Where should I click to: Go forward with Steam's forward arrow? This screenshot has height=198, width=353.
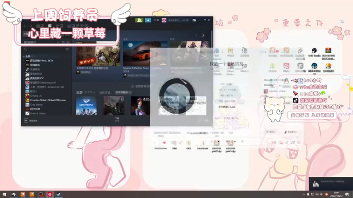click(x=31, y=26)
